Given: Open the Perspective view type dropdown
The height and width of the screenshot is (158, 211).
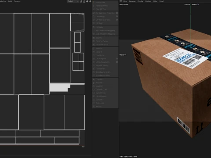Looking at the screenshot, I should [x=124, y=5].
